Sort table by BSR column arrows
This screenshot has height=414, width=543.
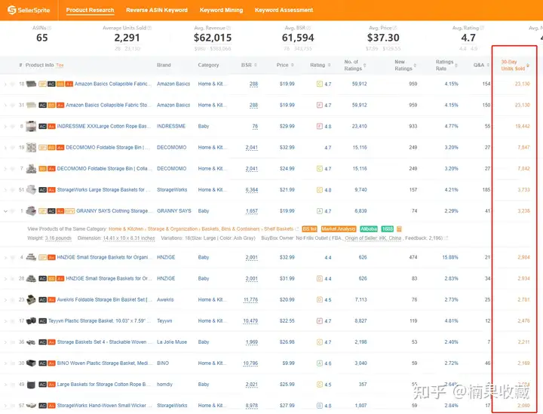click(256, 65)
